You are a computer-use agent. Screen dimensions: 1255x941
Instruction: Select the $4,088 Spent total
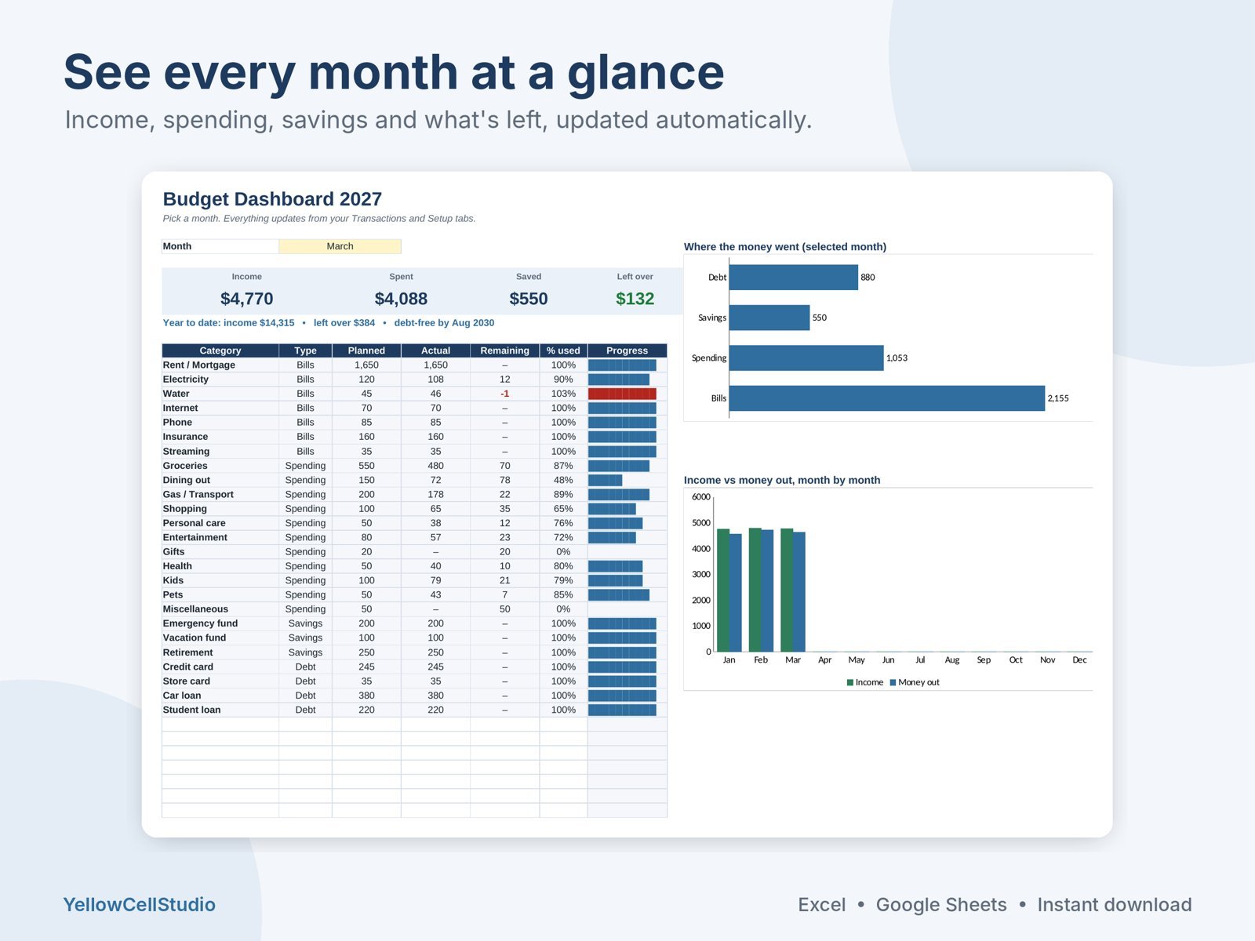pyautogui.click(x=401, y=299)
